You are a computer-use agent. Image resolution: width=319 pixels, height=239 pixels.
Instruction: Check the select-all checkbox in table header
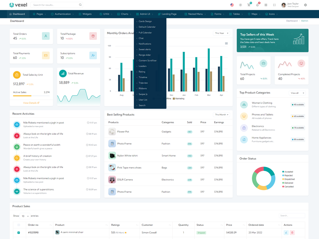coord(19,225)
